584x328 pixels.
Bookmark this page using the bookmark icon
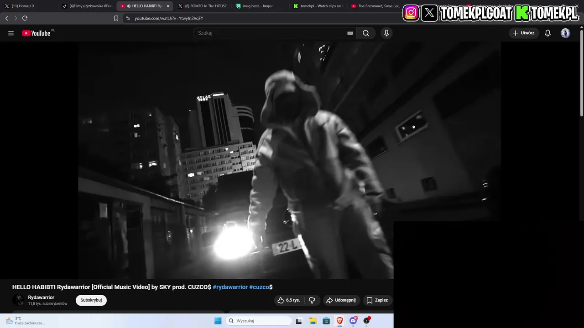coord(116,18)
